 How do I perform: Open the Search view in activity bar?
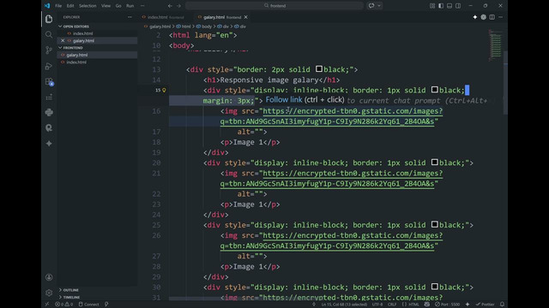coord(49,34)
